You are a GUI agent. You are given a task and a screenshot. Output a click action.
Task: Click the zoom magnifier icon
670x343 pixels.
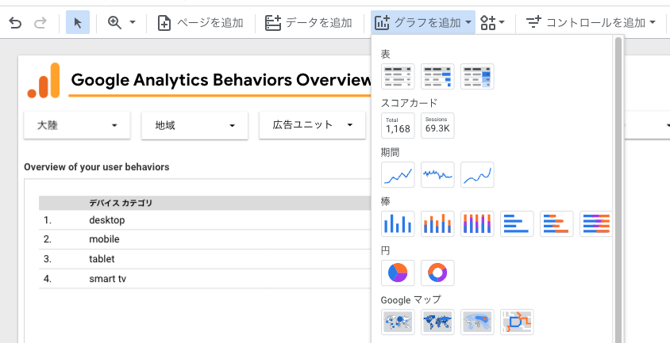pyautogui.click(x=114, y=22)
